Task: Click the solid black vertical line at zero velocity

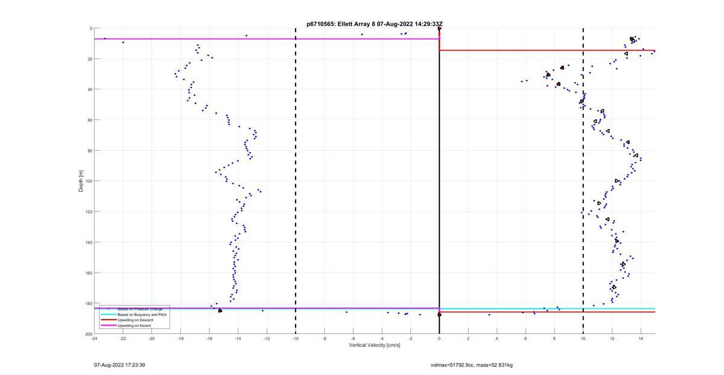Action: (x=439, y=181)
